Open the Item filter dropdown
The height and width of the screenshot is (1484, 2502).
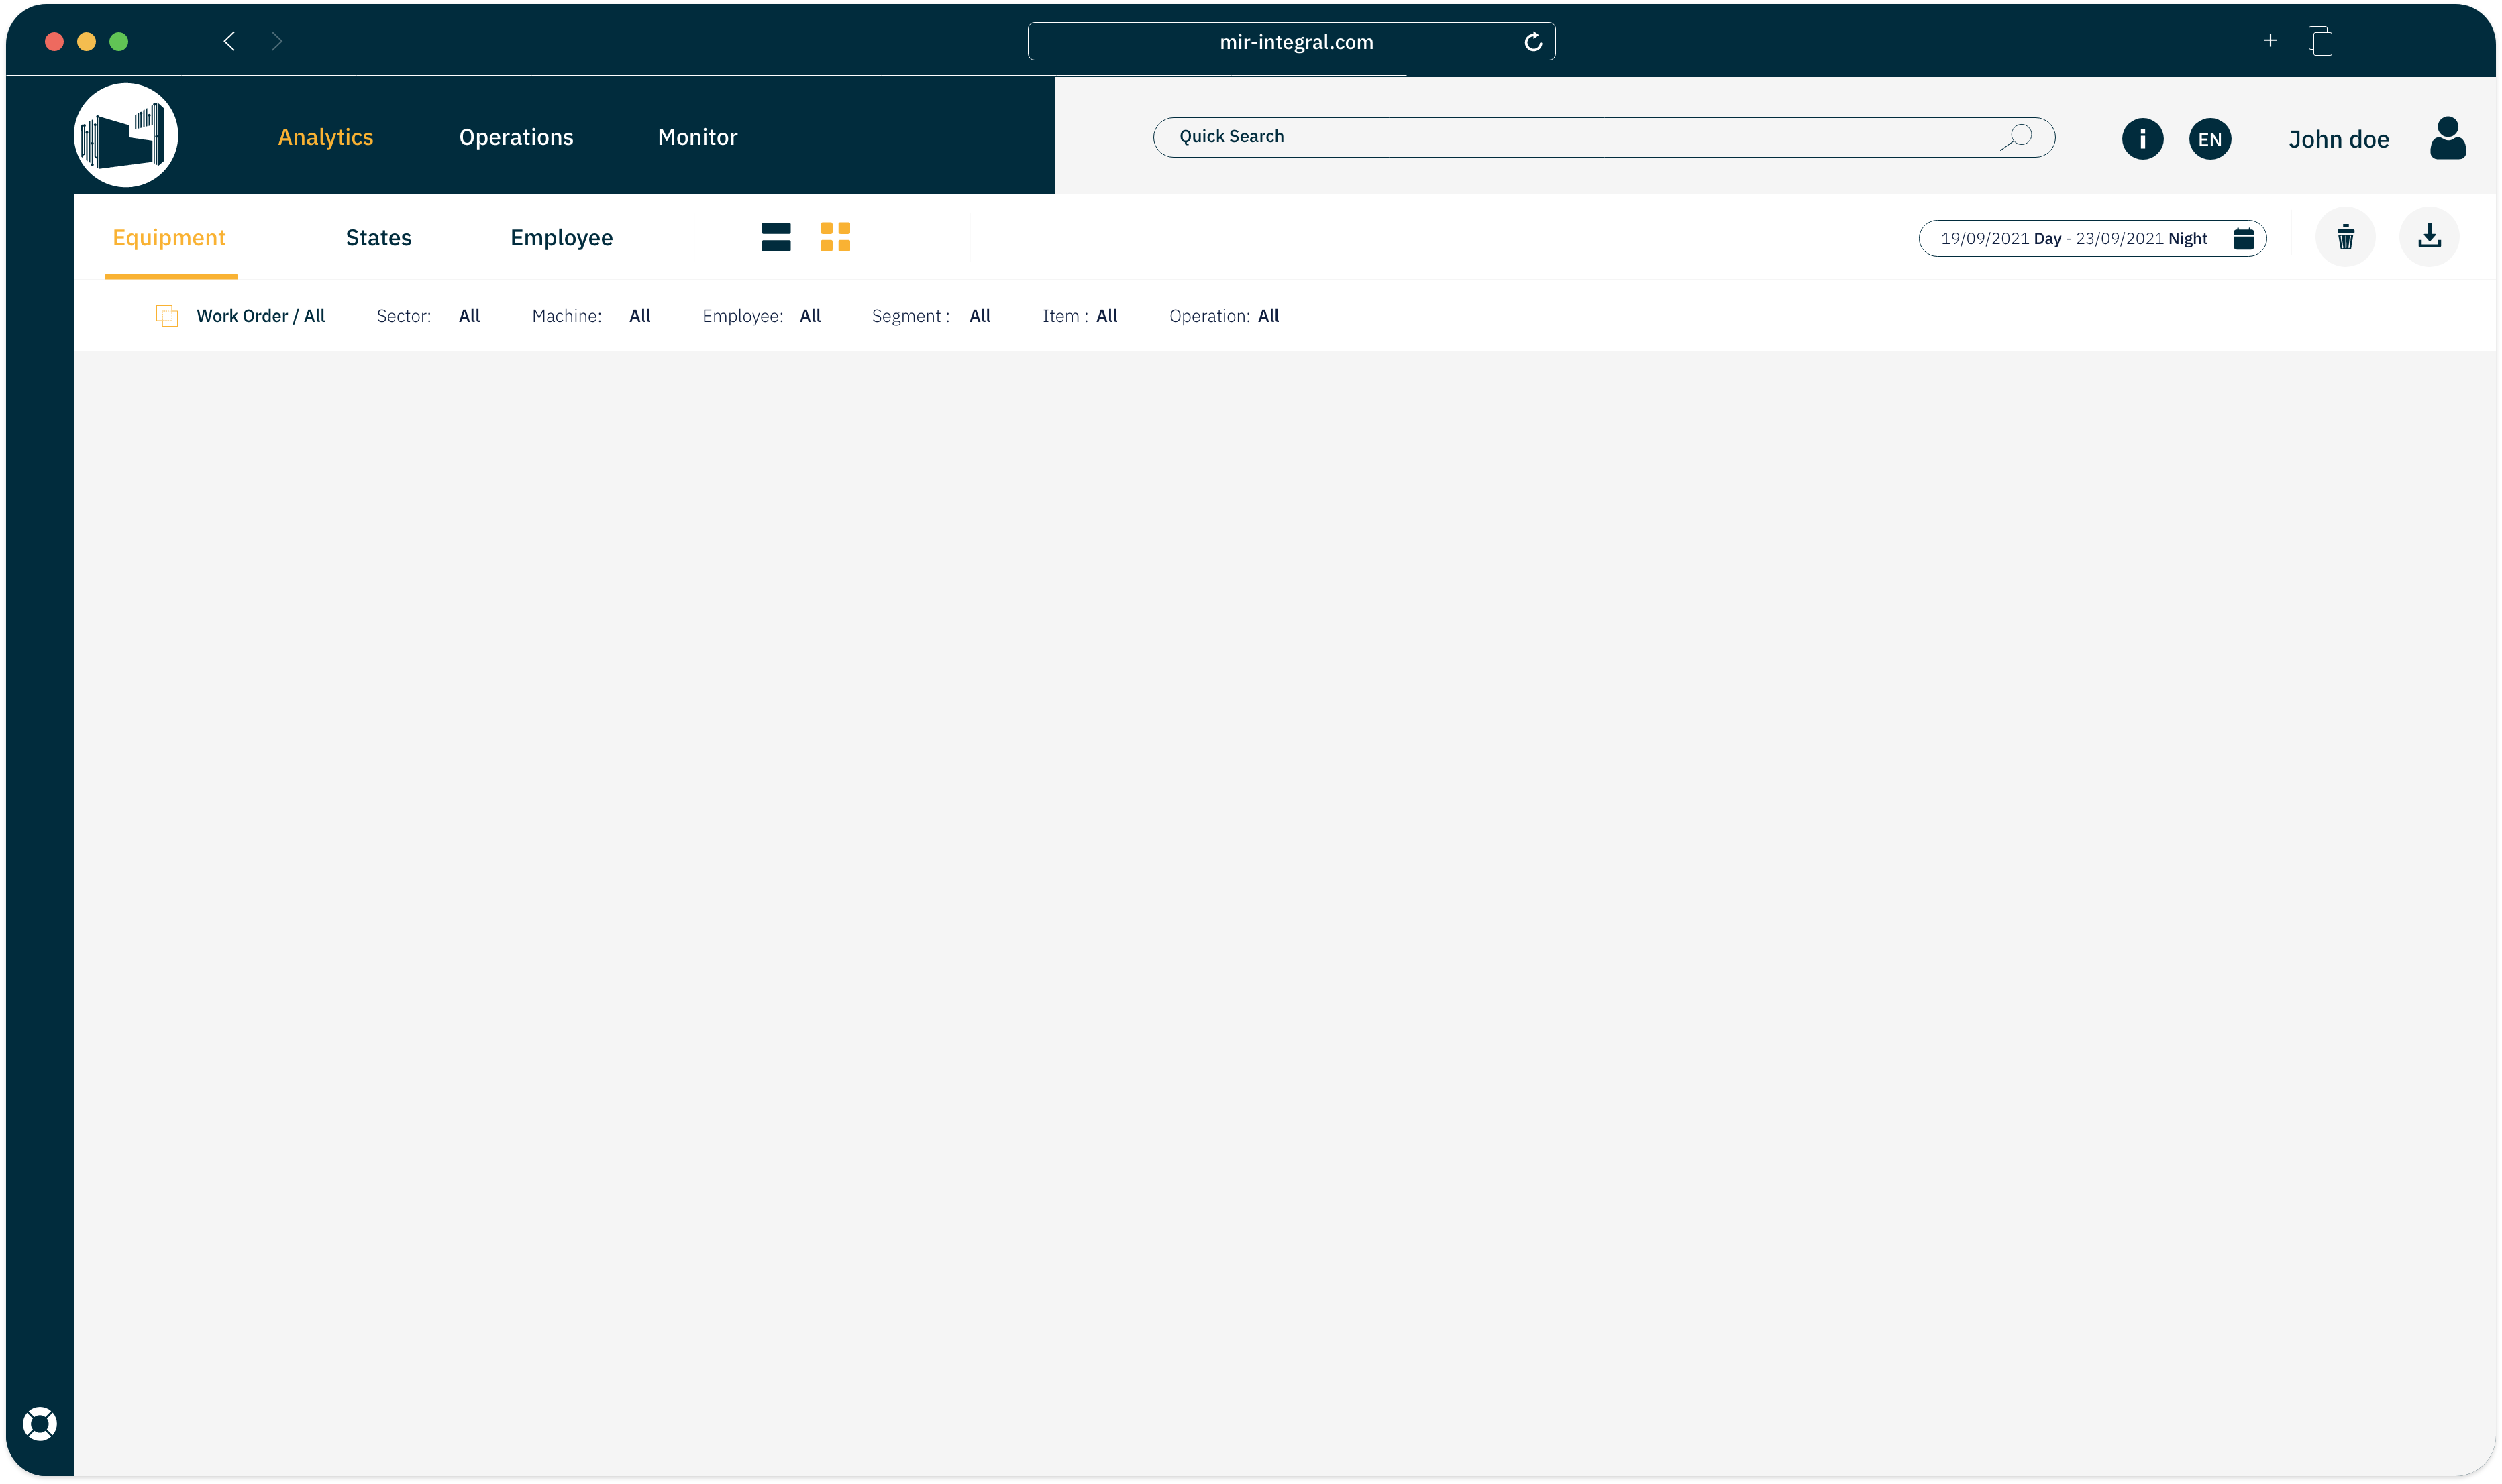pyautogui.click(x=1080, y=316)
